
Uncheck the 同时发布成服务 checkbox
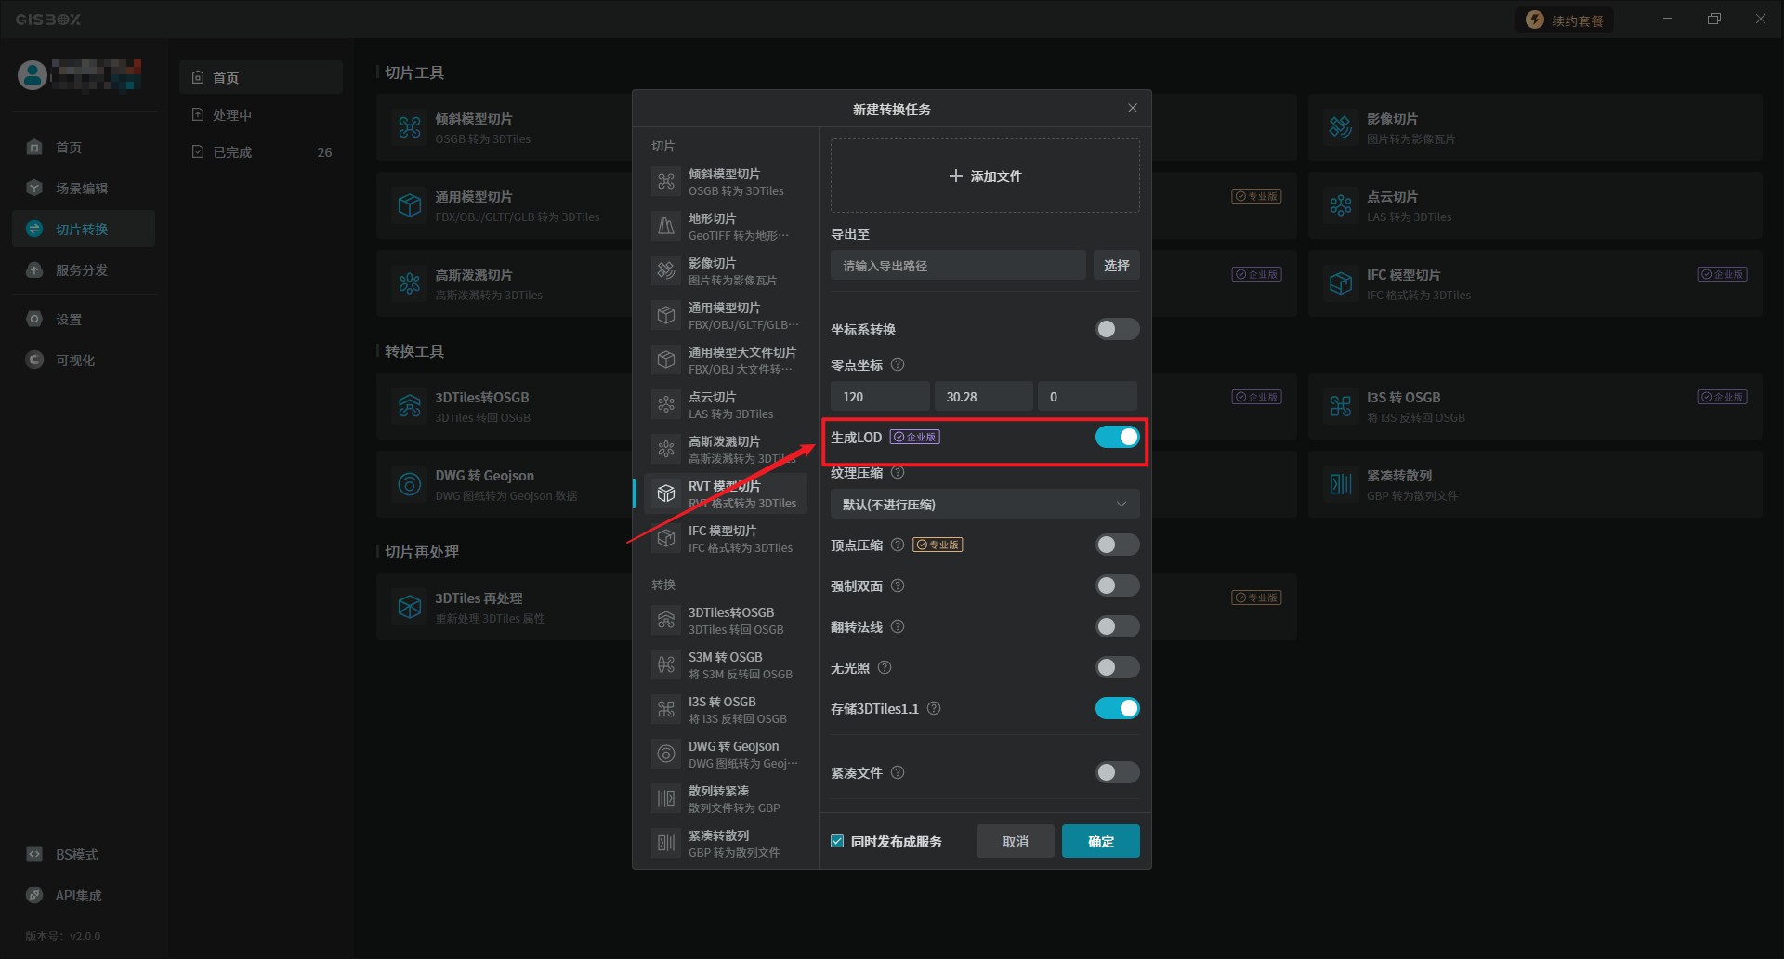pos(837,841)
